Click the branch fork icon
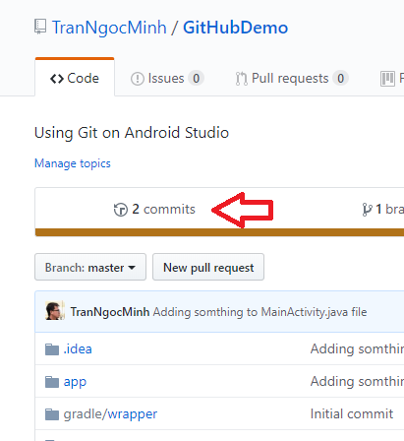The width and height of the screenshot is (404, 441). 368,210
